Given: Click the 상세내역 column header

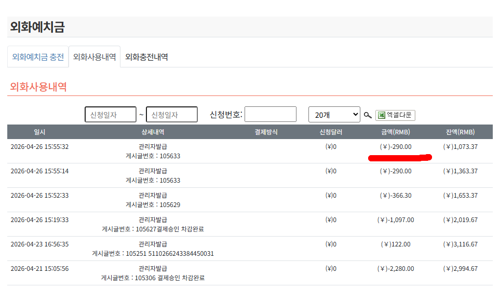Looking at the screenshot, I should (x=153, y=132).
